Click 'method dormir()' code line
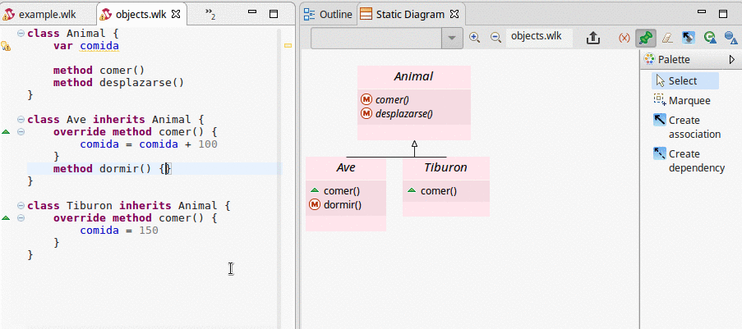 pyautogui.click(x=111, y=169)
